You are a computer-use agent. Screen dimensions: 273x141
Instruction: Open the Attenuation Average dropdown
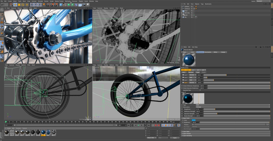click(233, 107)
